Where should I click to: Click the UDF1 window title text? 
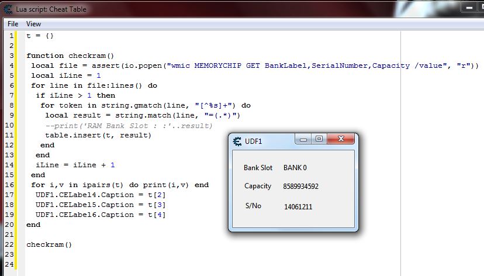tap(253, 141)
